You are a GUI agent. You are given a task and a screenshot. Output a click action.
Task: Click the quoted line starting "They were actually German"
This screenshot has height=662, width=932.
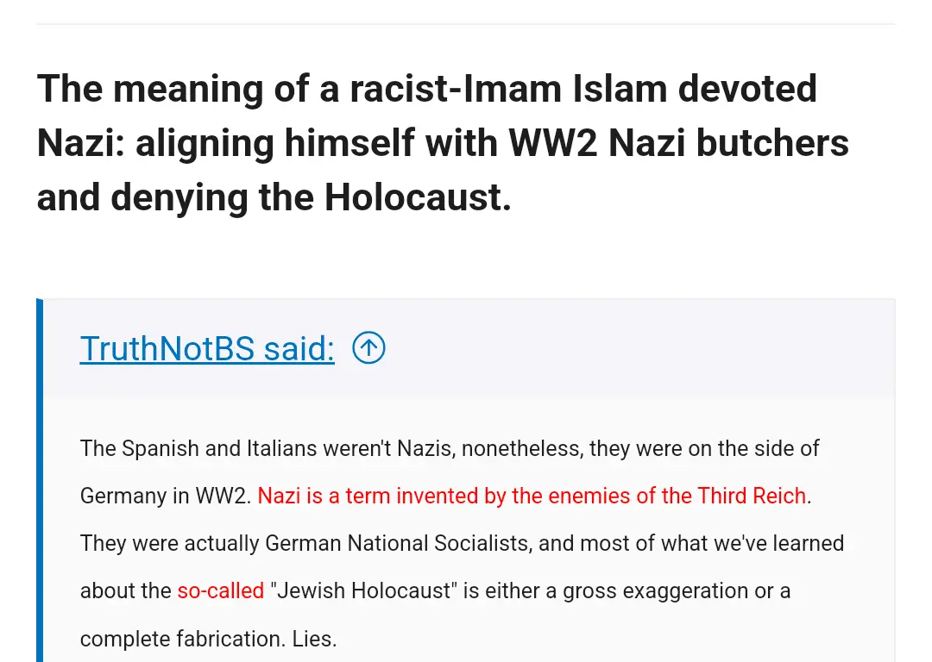[462, 543]
